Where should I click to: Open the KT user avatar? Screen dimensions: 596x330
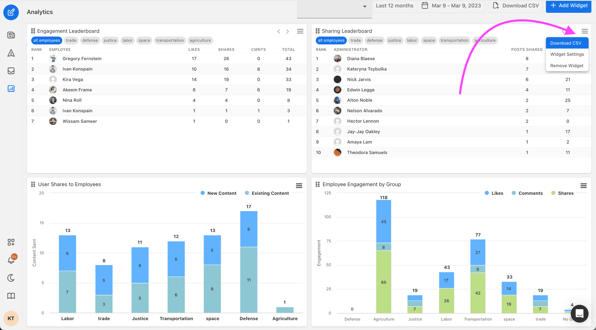pyautogui.click(x=11, y=318)
